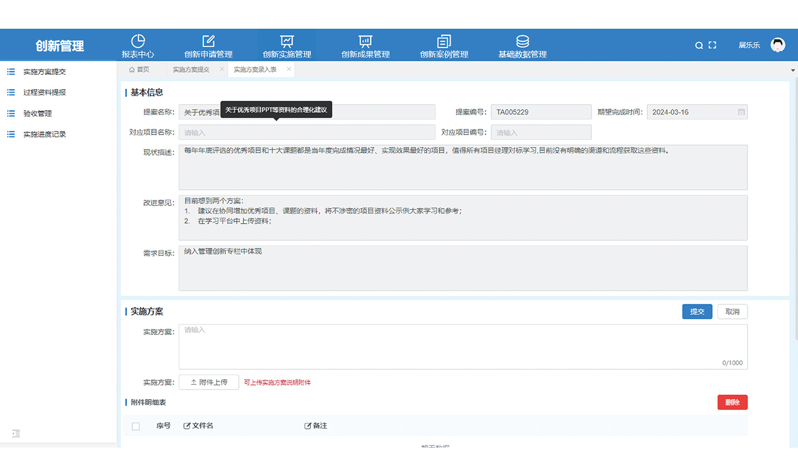
Task: Open 基础数据管理 database icon
Action: coord(522,42)
